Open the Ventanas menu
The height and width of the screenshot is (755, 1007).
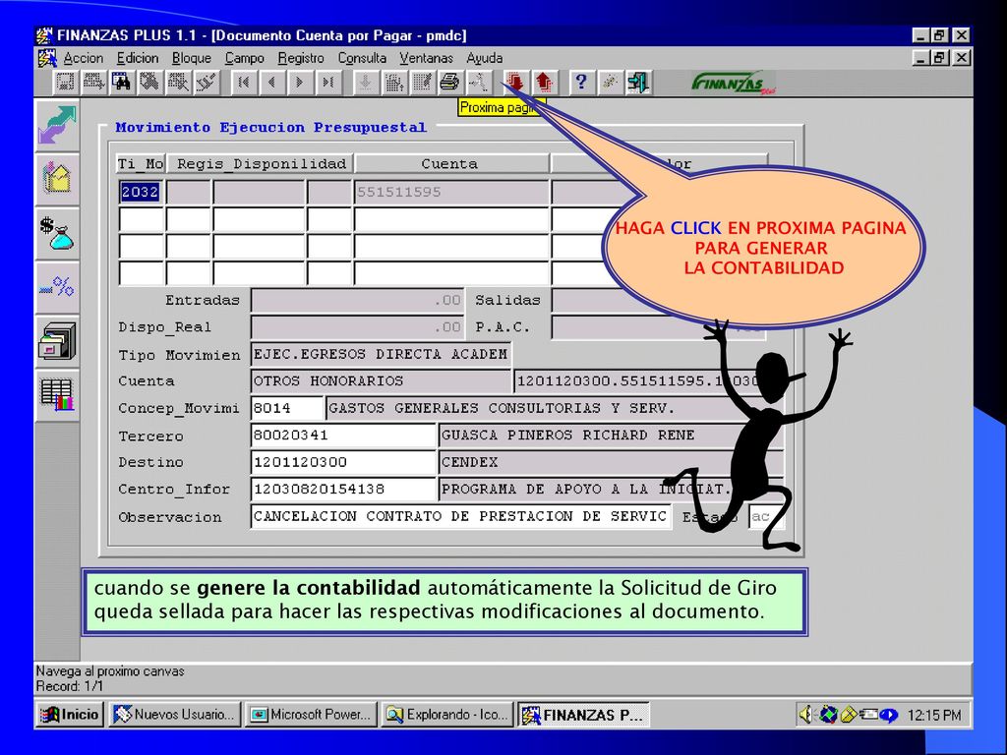(x=426, y=58)
